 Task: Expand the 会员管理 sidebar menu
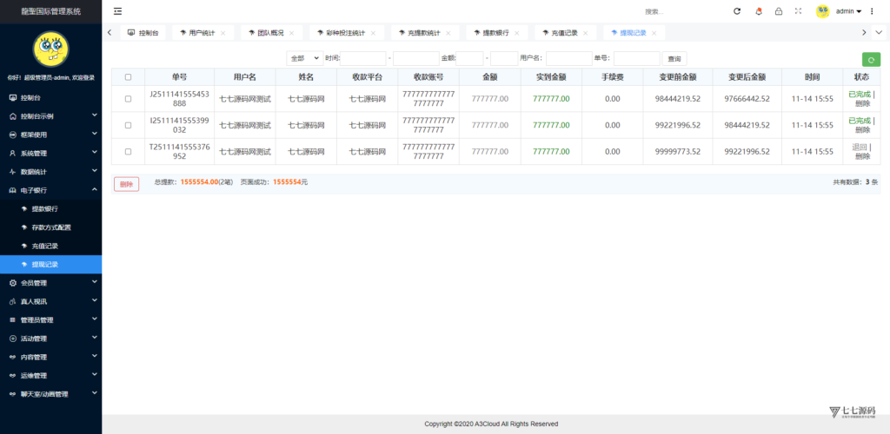coord(50,283)
